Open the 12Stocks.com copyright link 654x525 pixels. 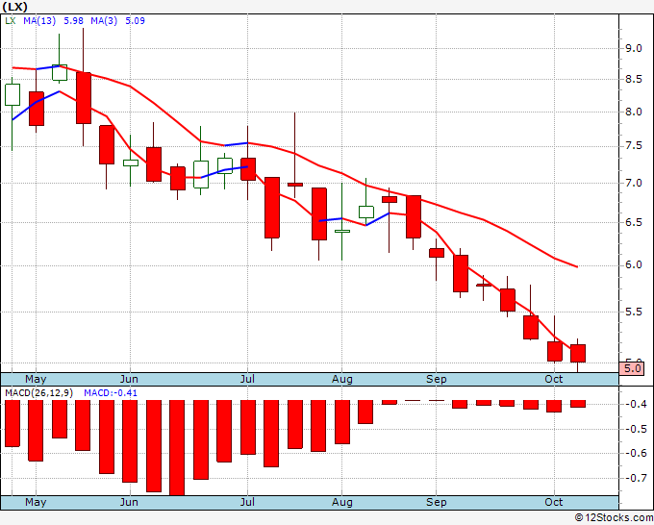(614, 518)
